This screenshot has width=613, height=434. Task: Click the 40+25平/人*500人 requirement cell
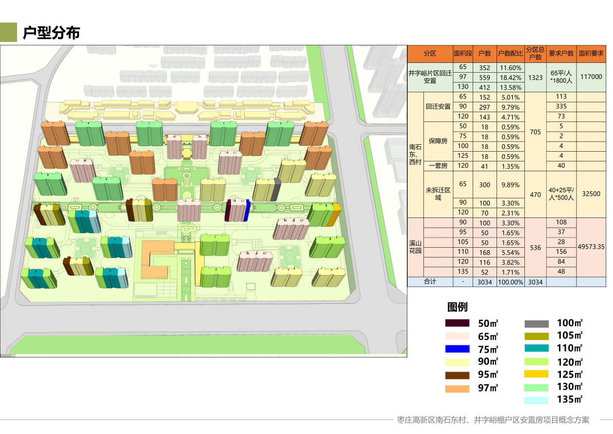coord(561,194)
